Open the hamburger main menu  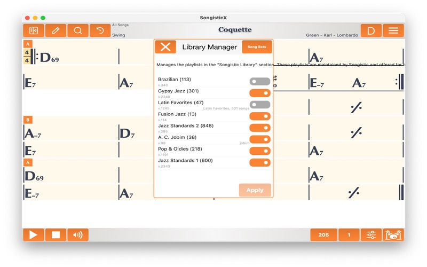[393, 30]
